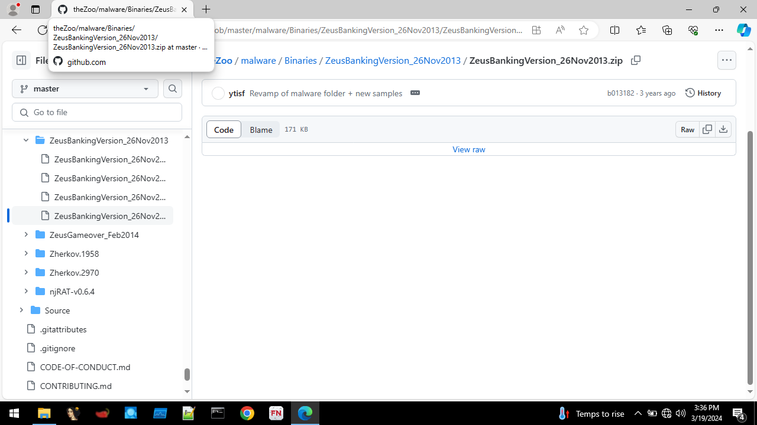Viewport: 757px width, 425px height.
Task: Toggle split screen view
Action: click(x=614, y=30)
